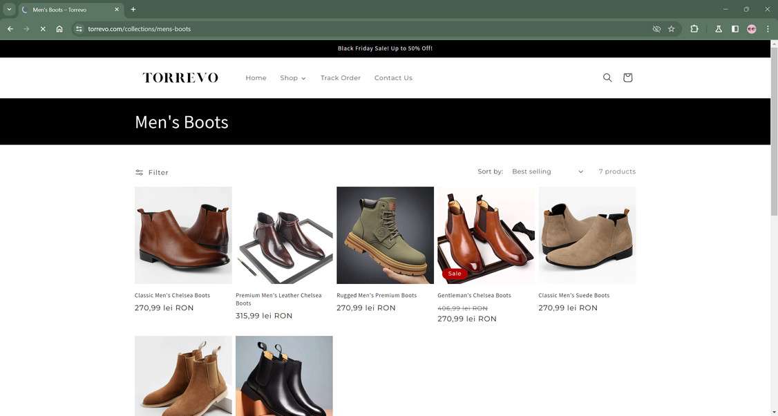Open the Chrome extensions puzzle menu

[693, 28]
